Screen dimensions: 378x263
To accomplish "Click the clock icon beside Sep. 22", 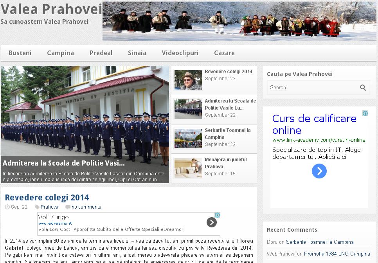I will click(x=7, y=207).
